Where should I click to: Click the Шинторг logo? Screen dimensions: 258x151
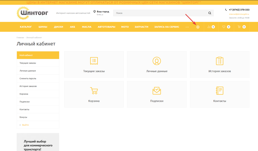(x=33, y=13)
